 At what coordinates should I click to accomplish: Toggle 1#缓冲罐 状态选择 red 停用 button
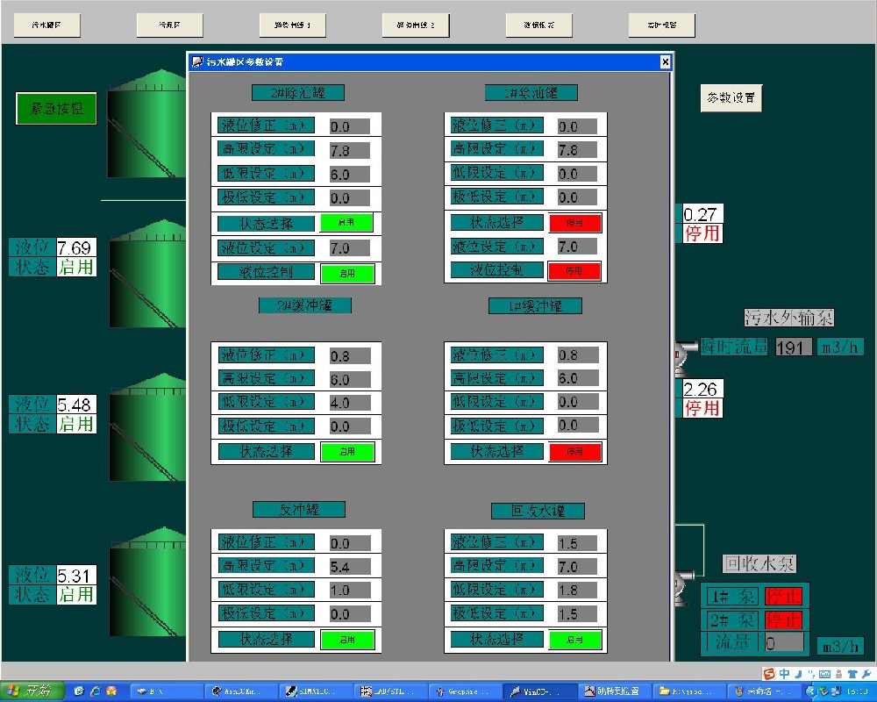click(x=574, y=452)
